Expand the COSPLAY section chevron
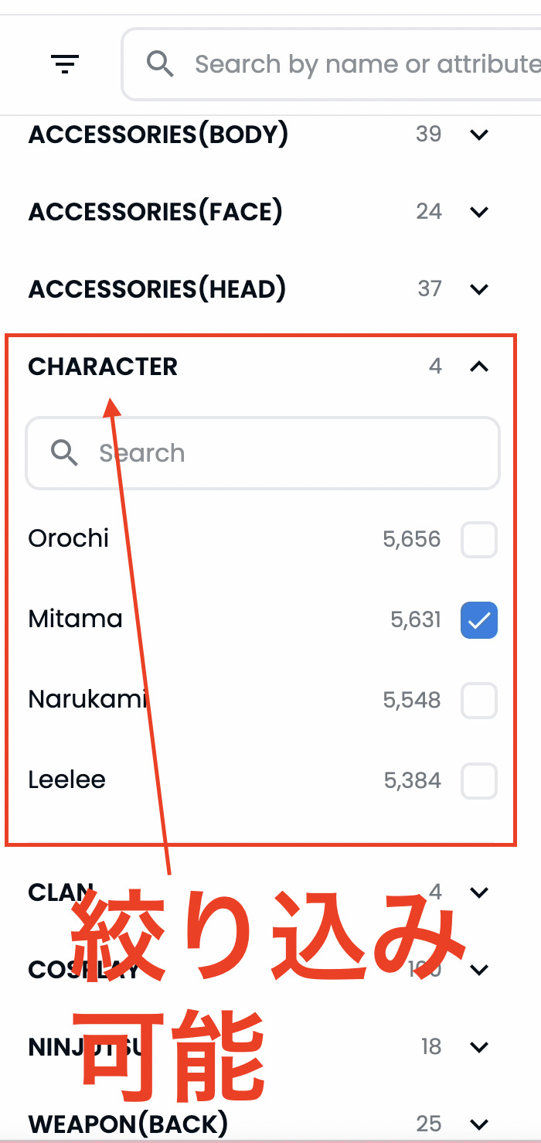This screenshot has width=541, height=1143. 479,970
